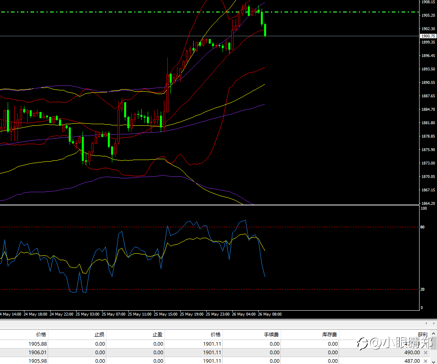Click the 25 May 19:00 time label
Screen dimensions: 437x364
[x=192, y=314]
